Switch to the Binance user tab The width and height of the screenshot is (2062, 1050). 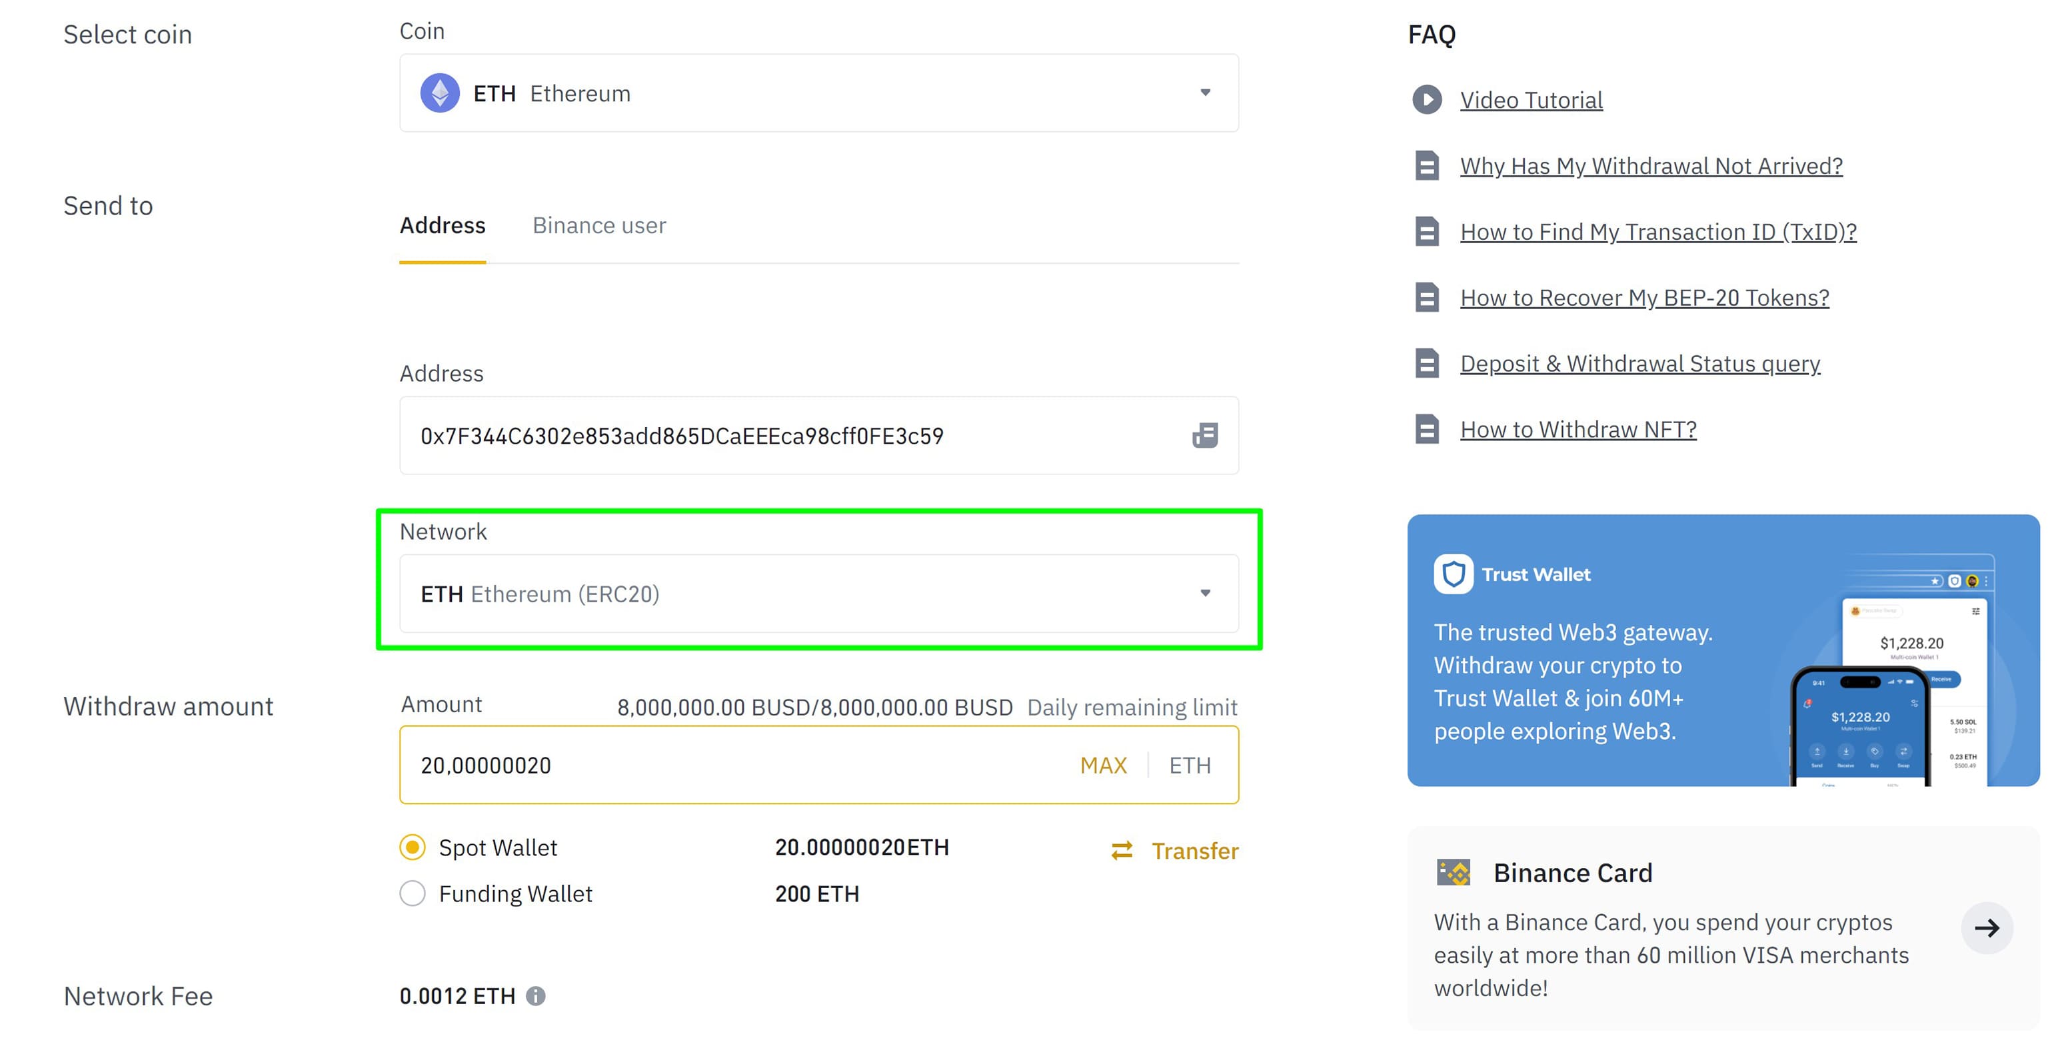[598, 225]
